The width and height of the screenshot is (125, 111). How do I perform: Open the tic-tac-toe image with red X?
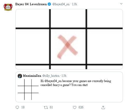pos(69,39)
